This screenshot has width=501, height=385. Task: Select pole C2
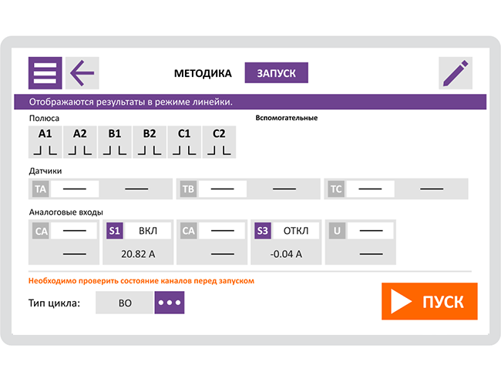pos(219,142)
